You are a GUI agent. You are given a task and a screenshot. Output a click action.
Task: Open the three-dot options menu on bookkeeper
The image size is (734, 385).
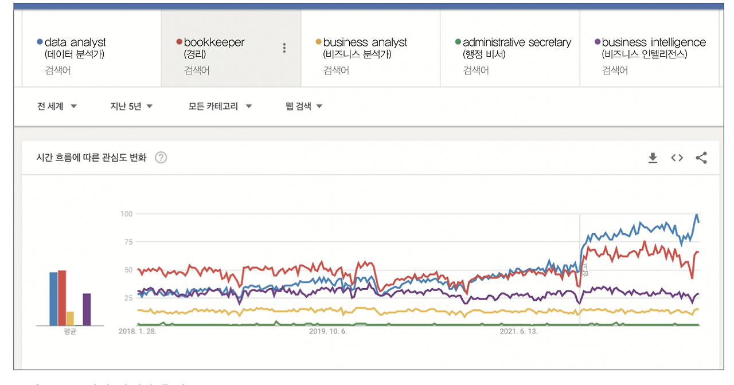click(284, 48)
